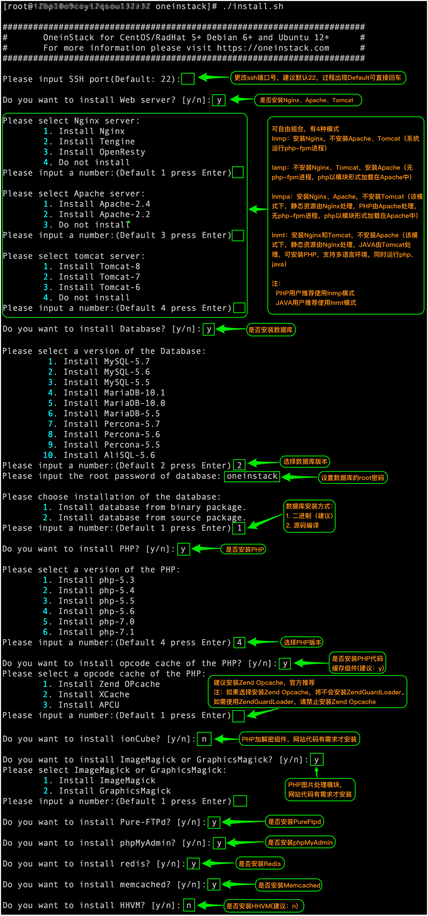Click 'Please input the root password of database:'
Image resolution: width=428 pixels, height=916 pixels.
click(x=112, y=476)
